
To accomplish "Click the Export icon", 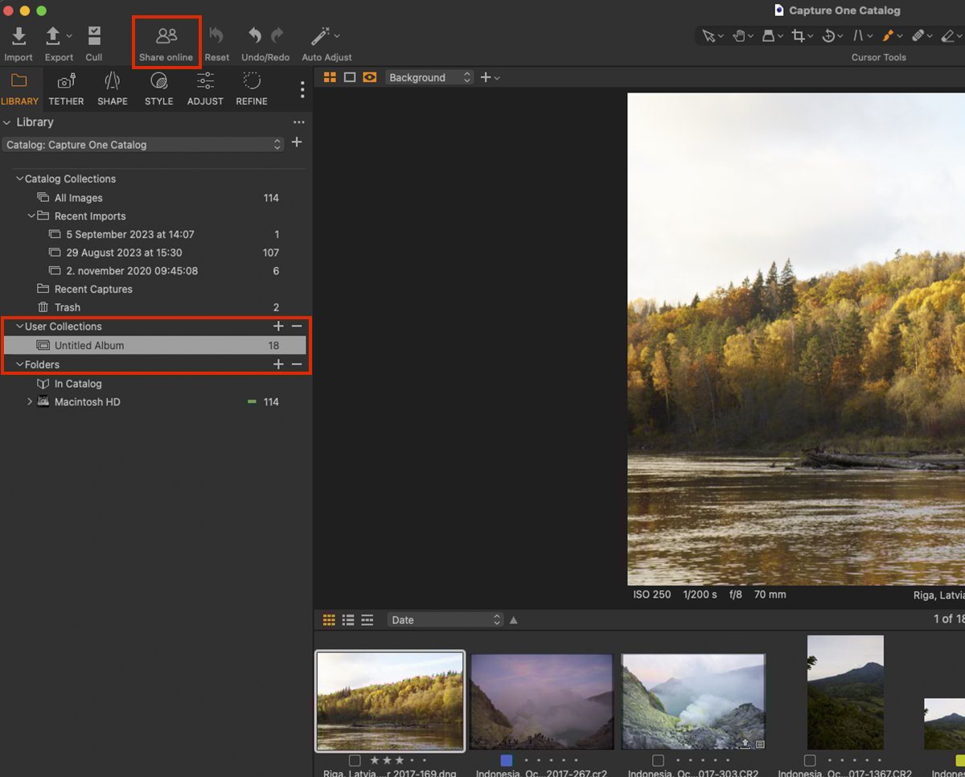I will [55, 35].
